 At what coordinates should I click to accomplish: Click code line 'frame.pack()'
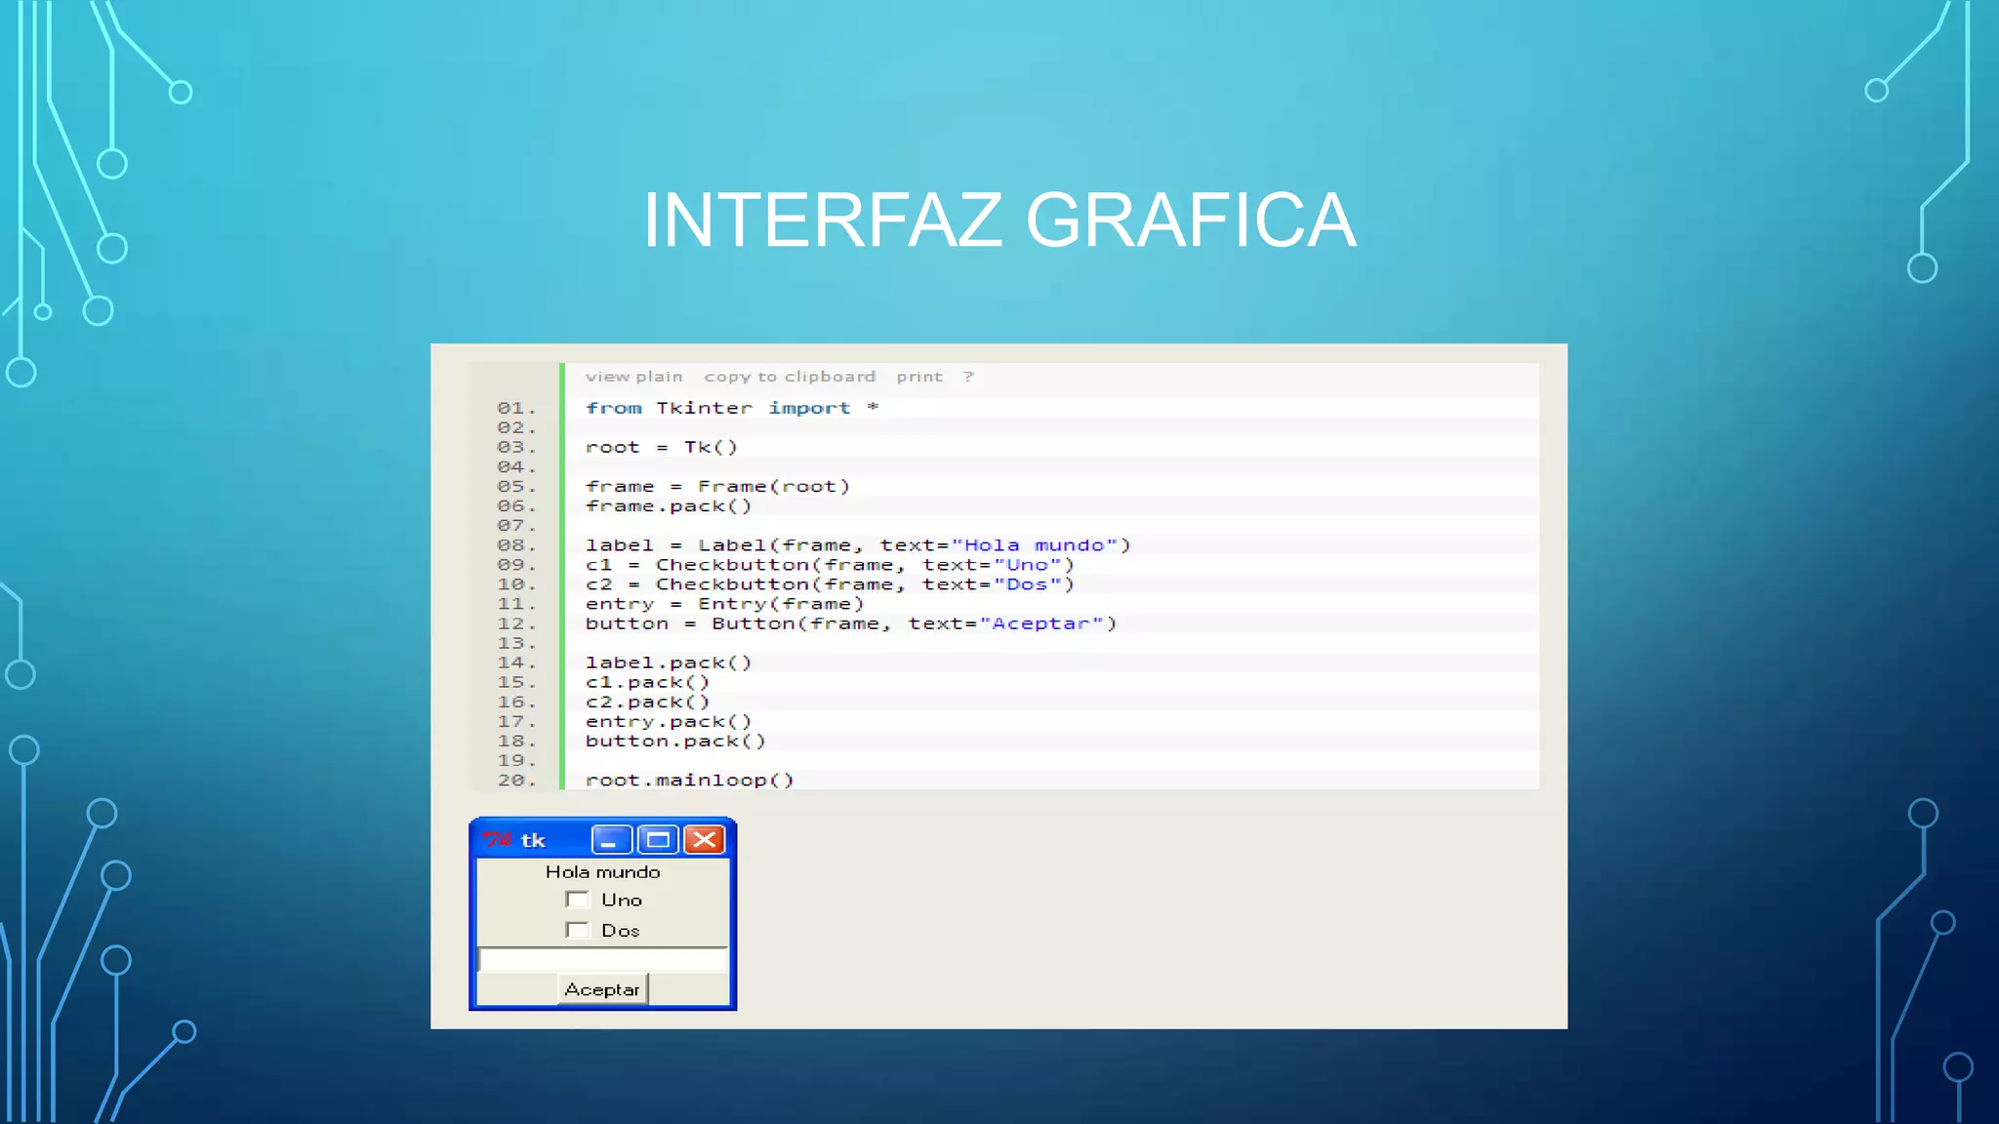tap(669, 505)
